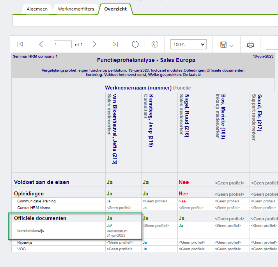This screenshot has height=267, width=278.
Task: Click the back to parent report arrow
Action: coord(155,44)
